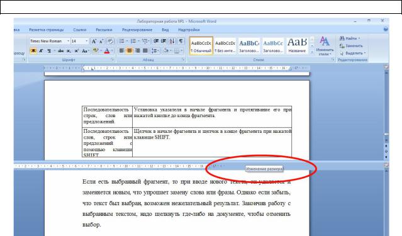Click Shrink Font icon
The image size is (402, 236).
(102, 41)
